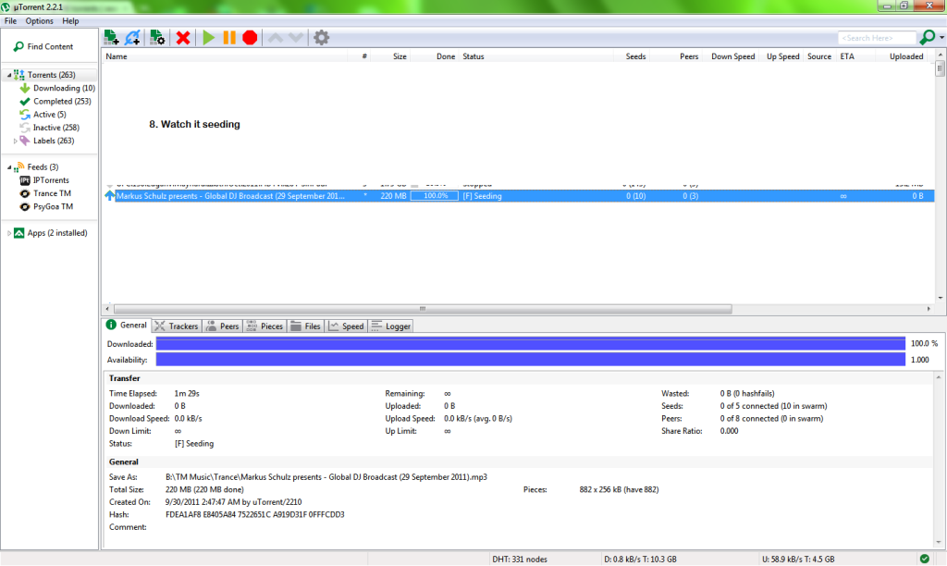Sort by the Up Speed column
947x566 pixels.
pyautogui.click(x=782, y=56)
